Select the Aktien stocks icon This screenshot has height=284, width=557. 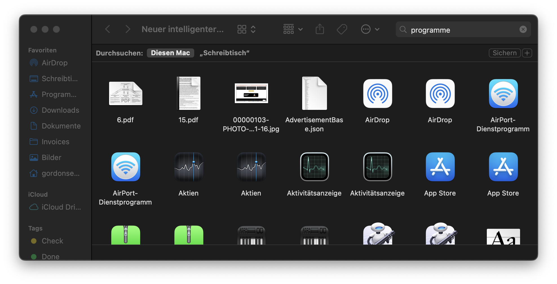pos(188,167)
